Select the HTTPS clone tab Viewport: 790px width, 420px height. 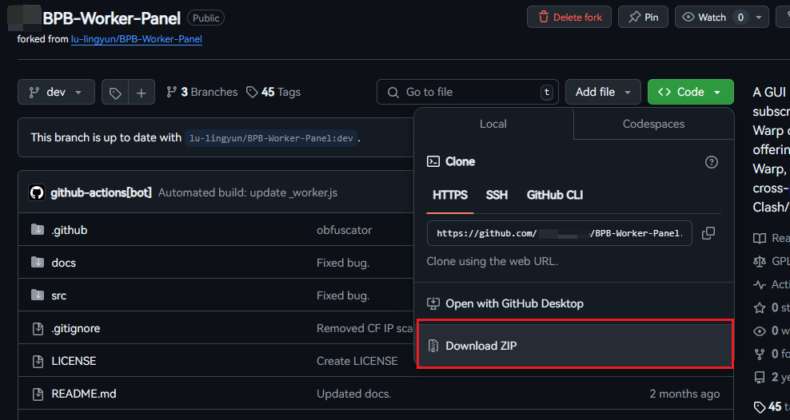click(450, 195)
